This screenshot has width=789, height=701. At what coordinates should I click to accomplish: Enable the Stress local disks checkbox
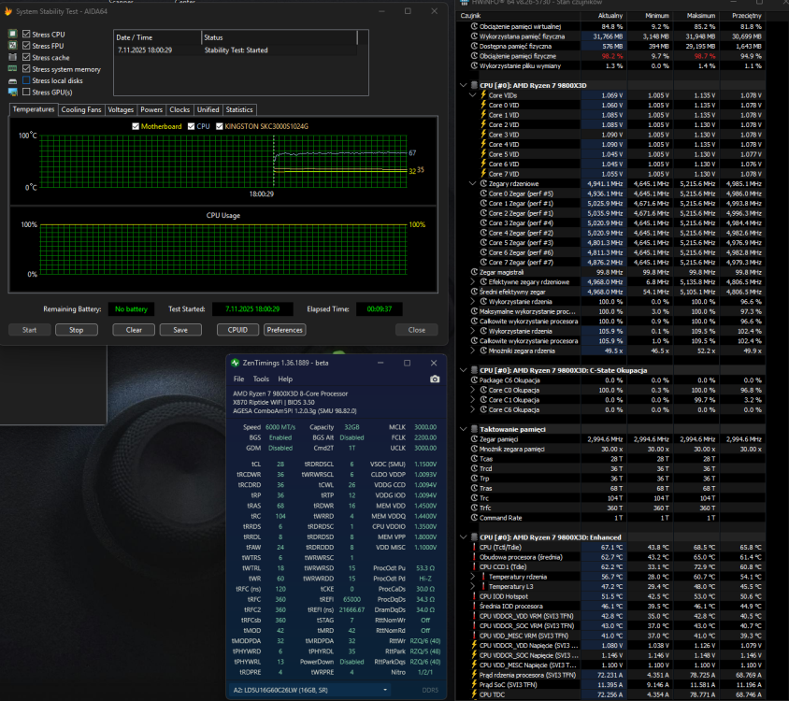(27, 81)
